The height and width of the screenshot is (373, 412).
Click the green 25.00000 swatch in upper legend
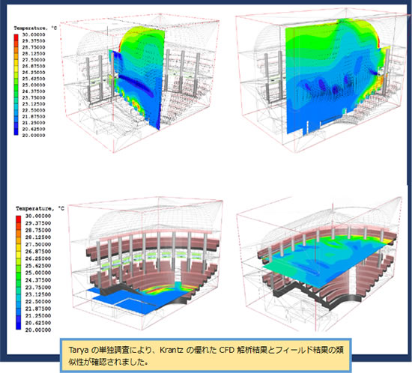pos(16,85)
